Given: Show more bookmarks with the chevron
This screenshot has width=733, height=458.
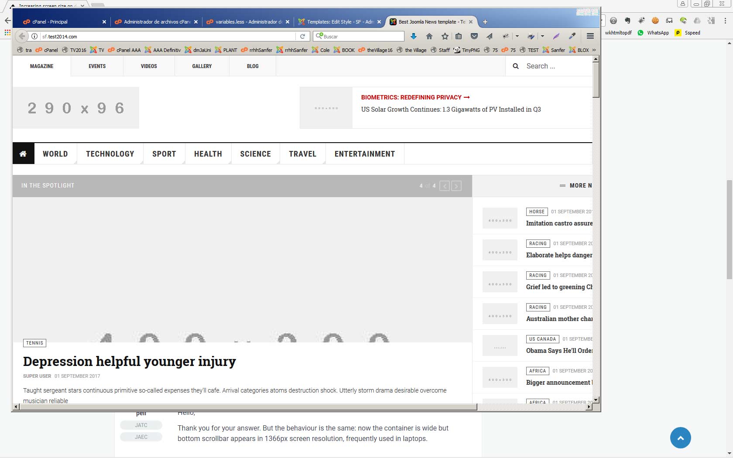Looking at the screenshot, I should coord(594,50).
